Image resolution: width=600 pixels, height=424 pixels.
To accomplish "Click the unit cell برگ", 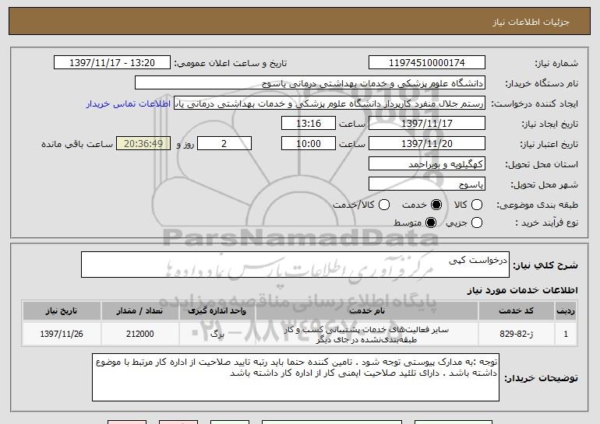I will click(x=217, y=334).
